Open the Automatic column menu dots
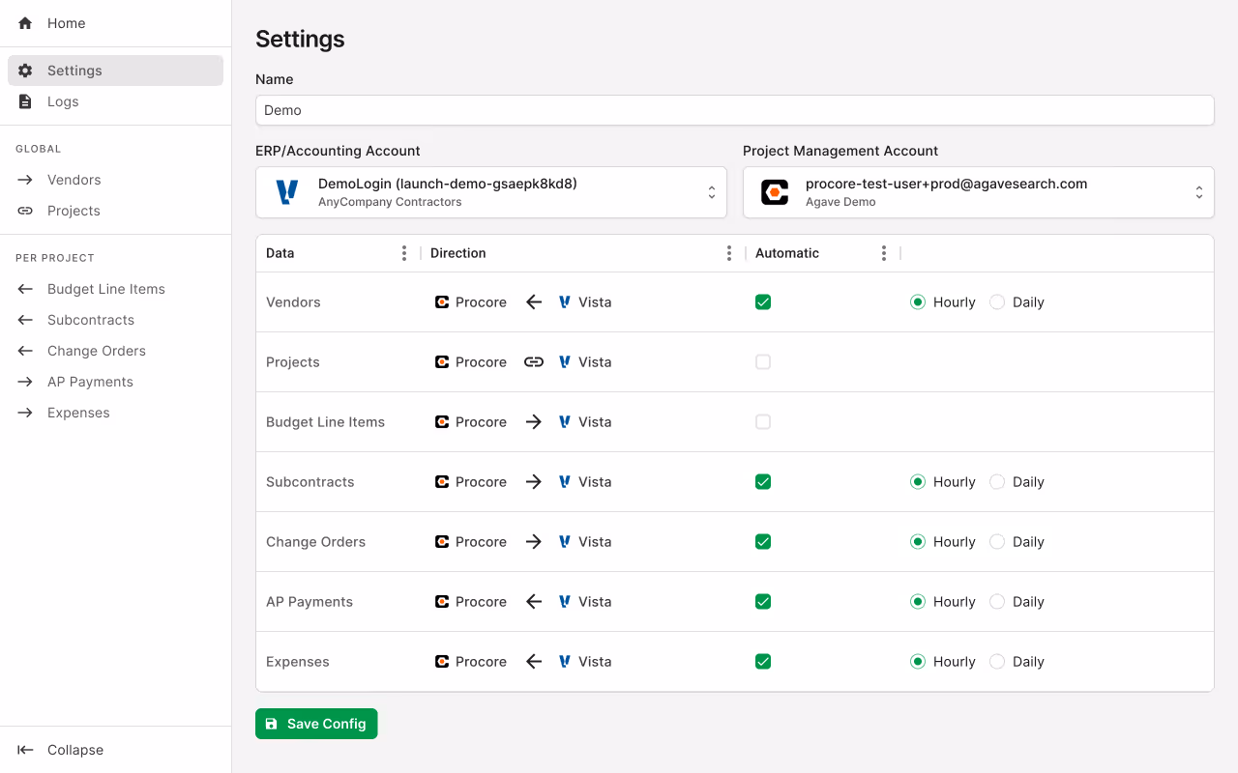The width and height of the screenshot is (1238, 773). click(884, 253)
